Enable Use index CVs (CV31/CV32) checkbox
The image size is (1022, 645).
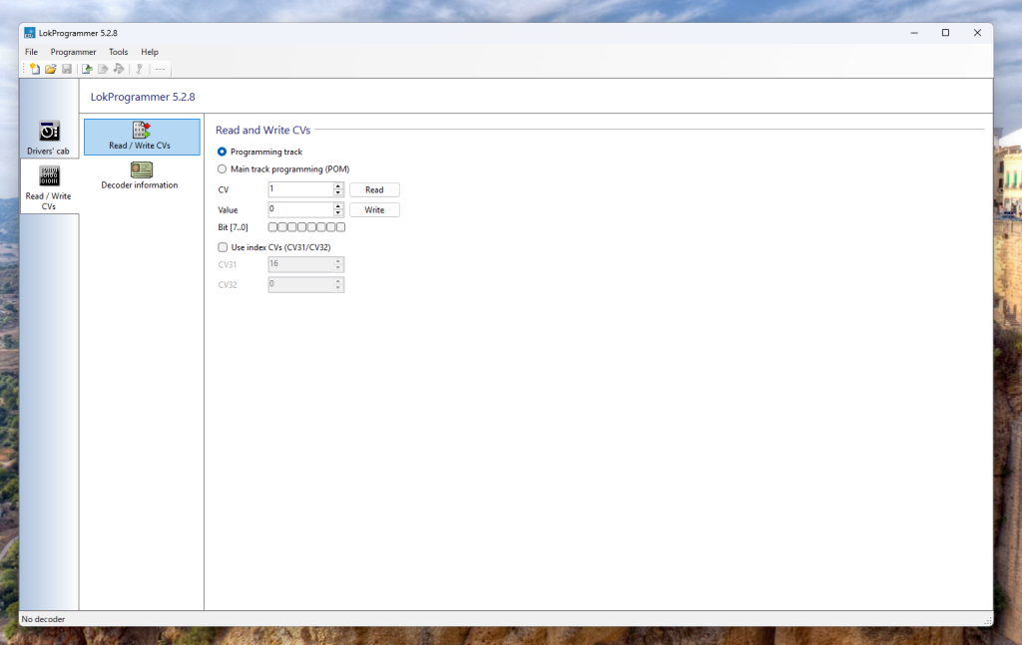pos(223,247)
